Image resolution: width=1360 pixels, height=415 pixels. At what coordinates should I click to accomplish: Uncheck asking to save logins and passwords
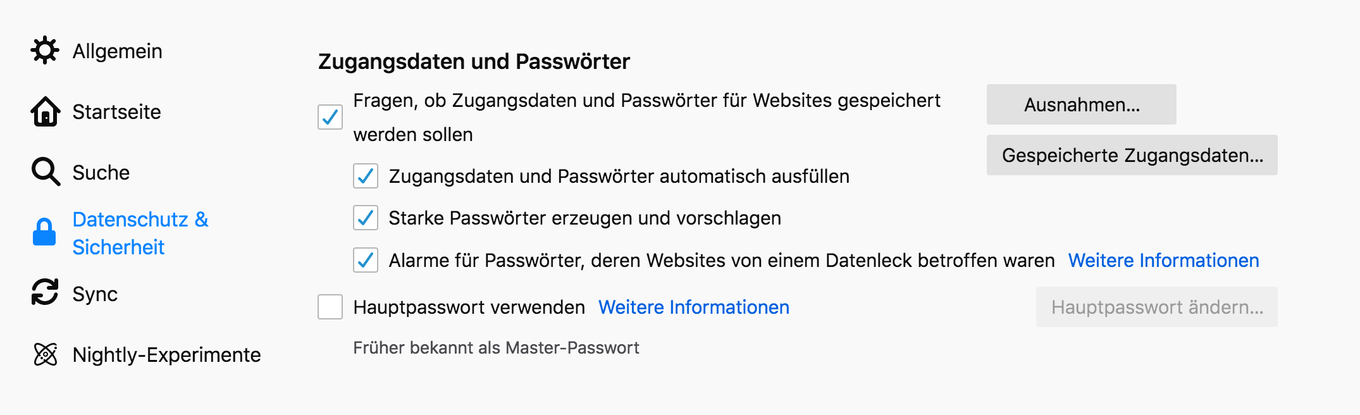tap(330, 117)
